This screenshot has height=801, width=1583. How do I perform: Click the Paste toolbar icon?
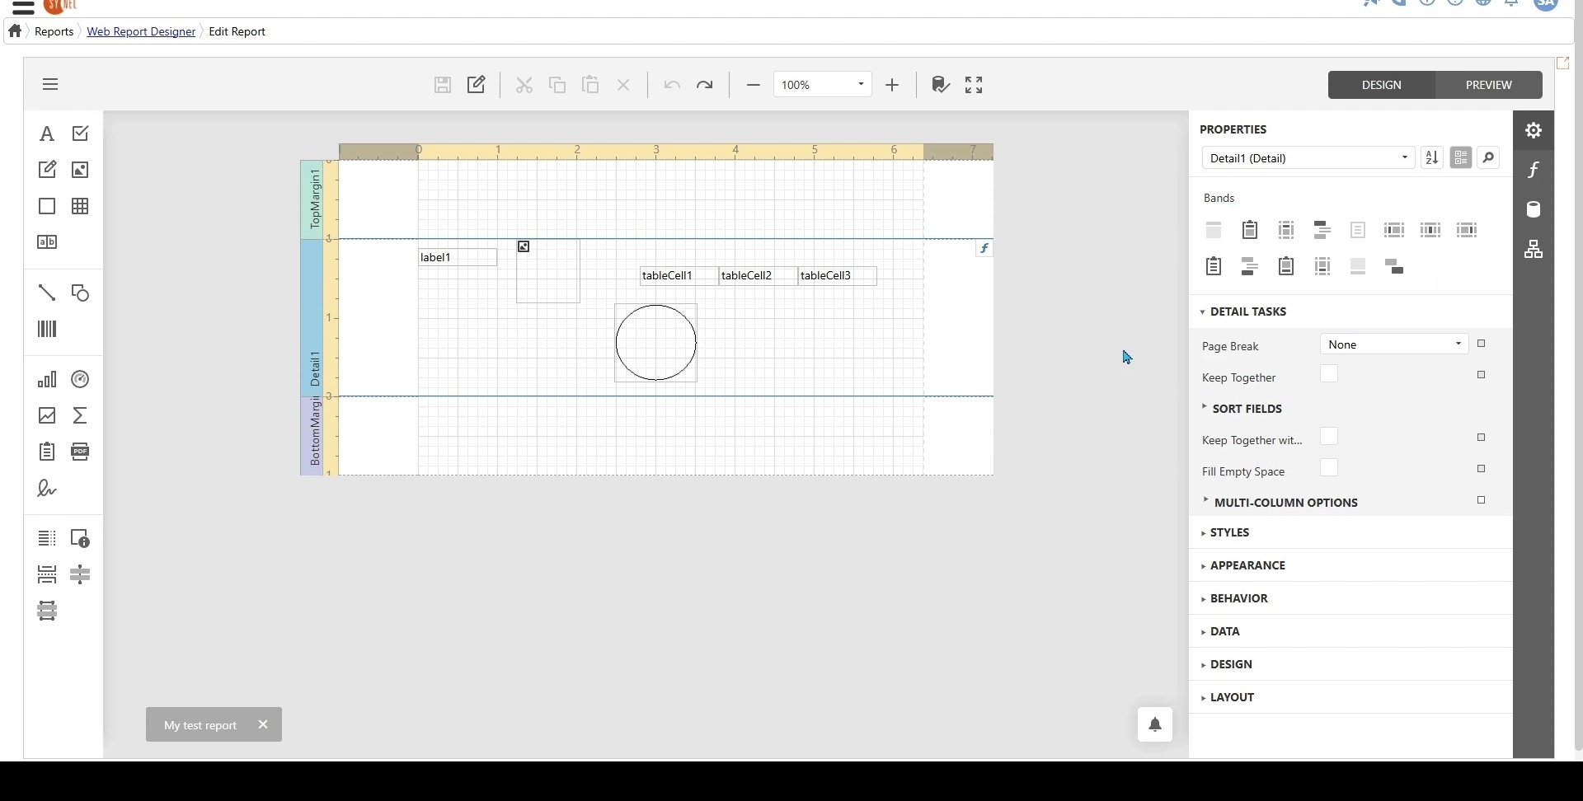coord(590,85)
